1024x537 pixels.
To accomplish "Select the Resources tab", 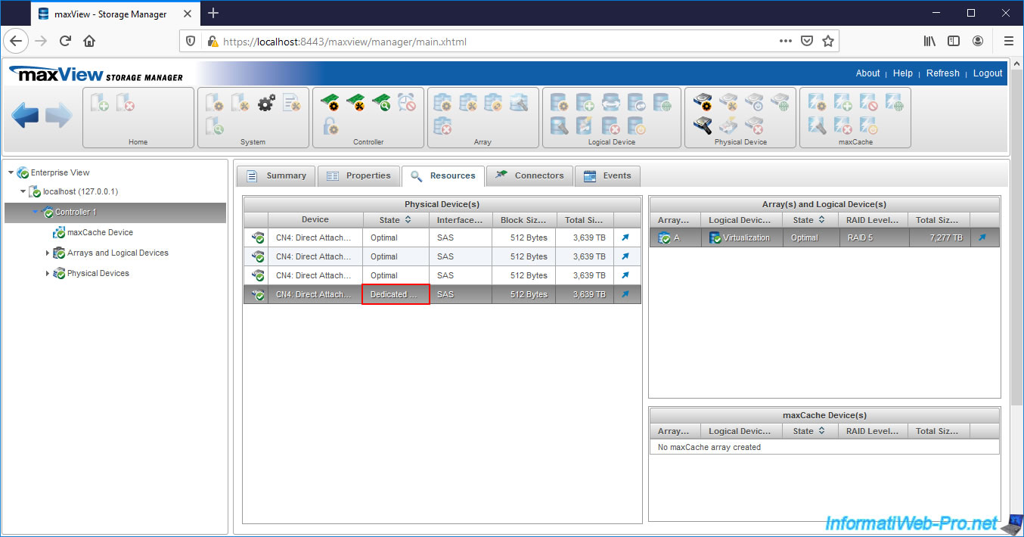I will point(443,175).
